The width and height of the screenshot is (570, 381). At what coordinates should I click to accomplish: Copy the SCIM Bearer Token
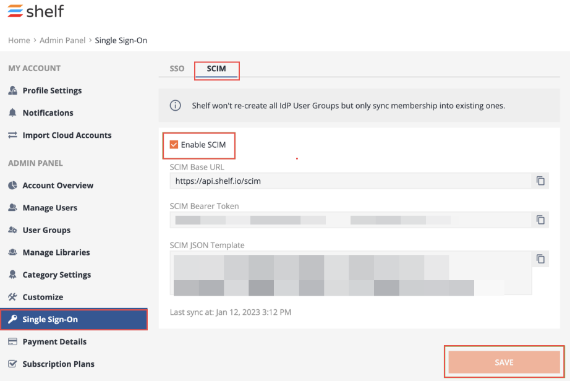540,220
